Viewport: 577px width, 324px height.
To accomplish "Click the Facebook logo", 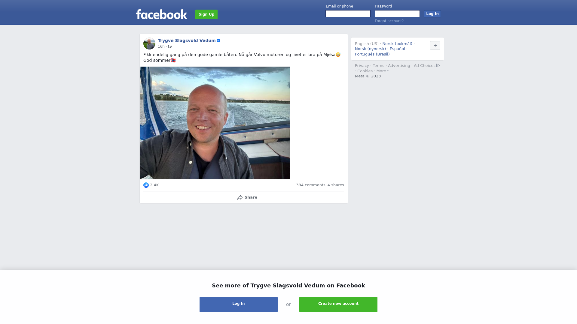I will tap(161, 14).
